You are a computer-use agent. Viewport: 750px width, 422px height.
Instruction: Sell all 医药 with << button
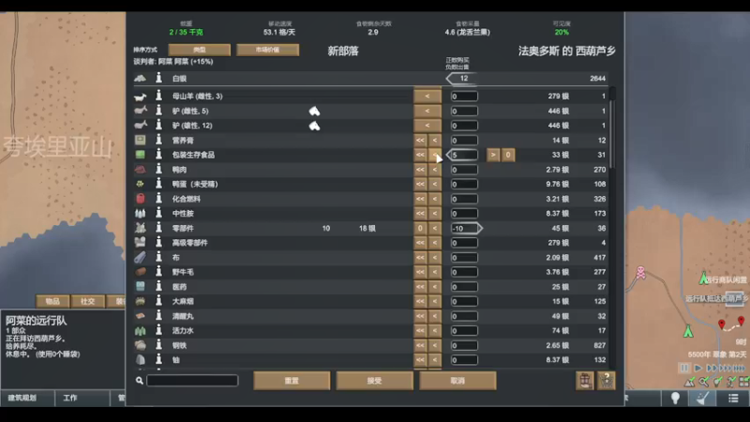pos(420,287)
